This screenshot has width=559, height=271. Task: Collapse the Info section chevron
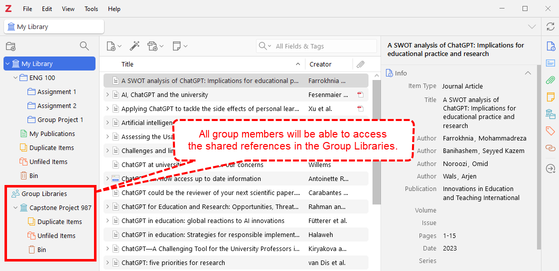[527, 73]
